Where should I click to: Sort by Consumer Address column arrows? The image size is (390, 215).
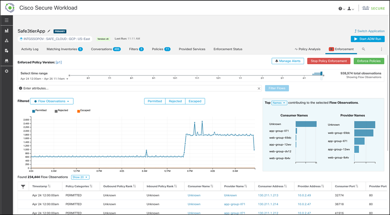[x=285, y=186]
